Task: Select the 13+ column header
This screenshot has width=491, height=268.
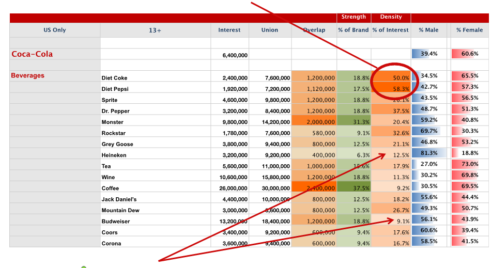Action: coord(155,30)
